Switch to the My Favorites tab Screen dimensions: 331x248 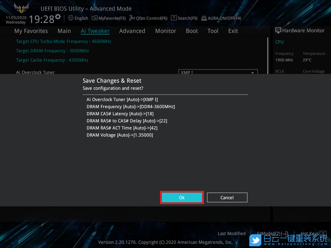(x=31, y=31)
